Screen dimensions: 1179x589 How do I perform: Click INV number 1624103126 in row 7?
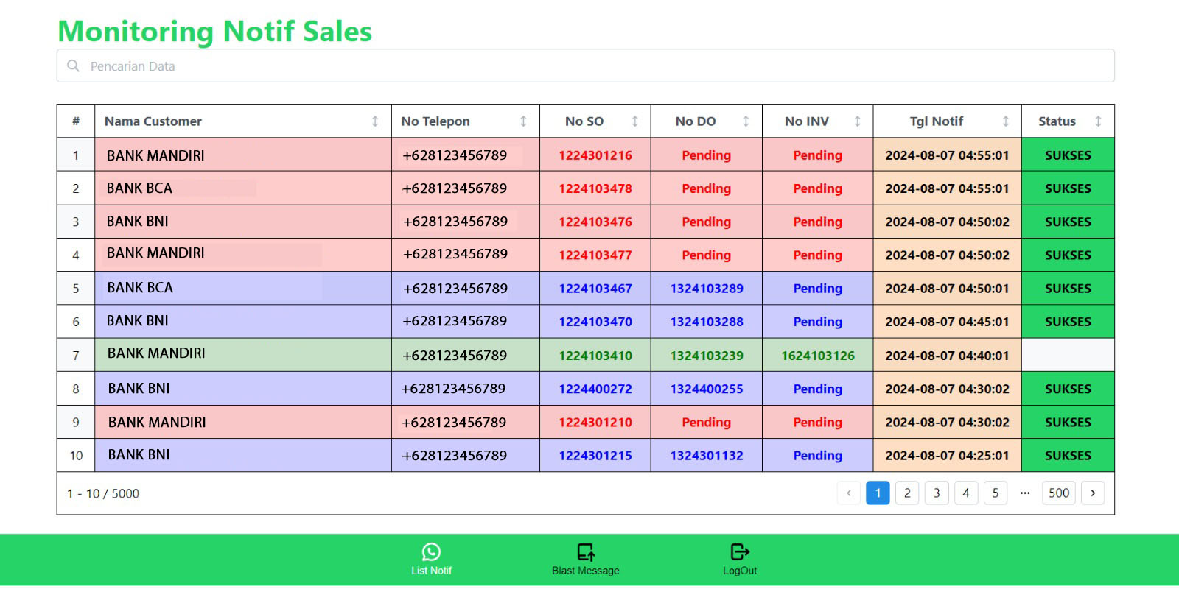(818, 356)
